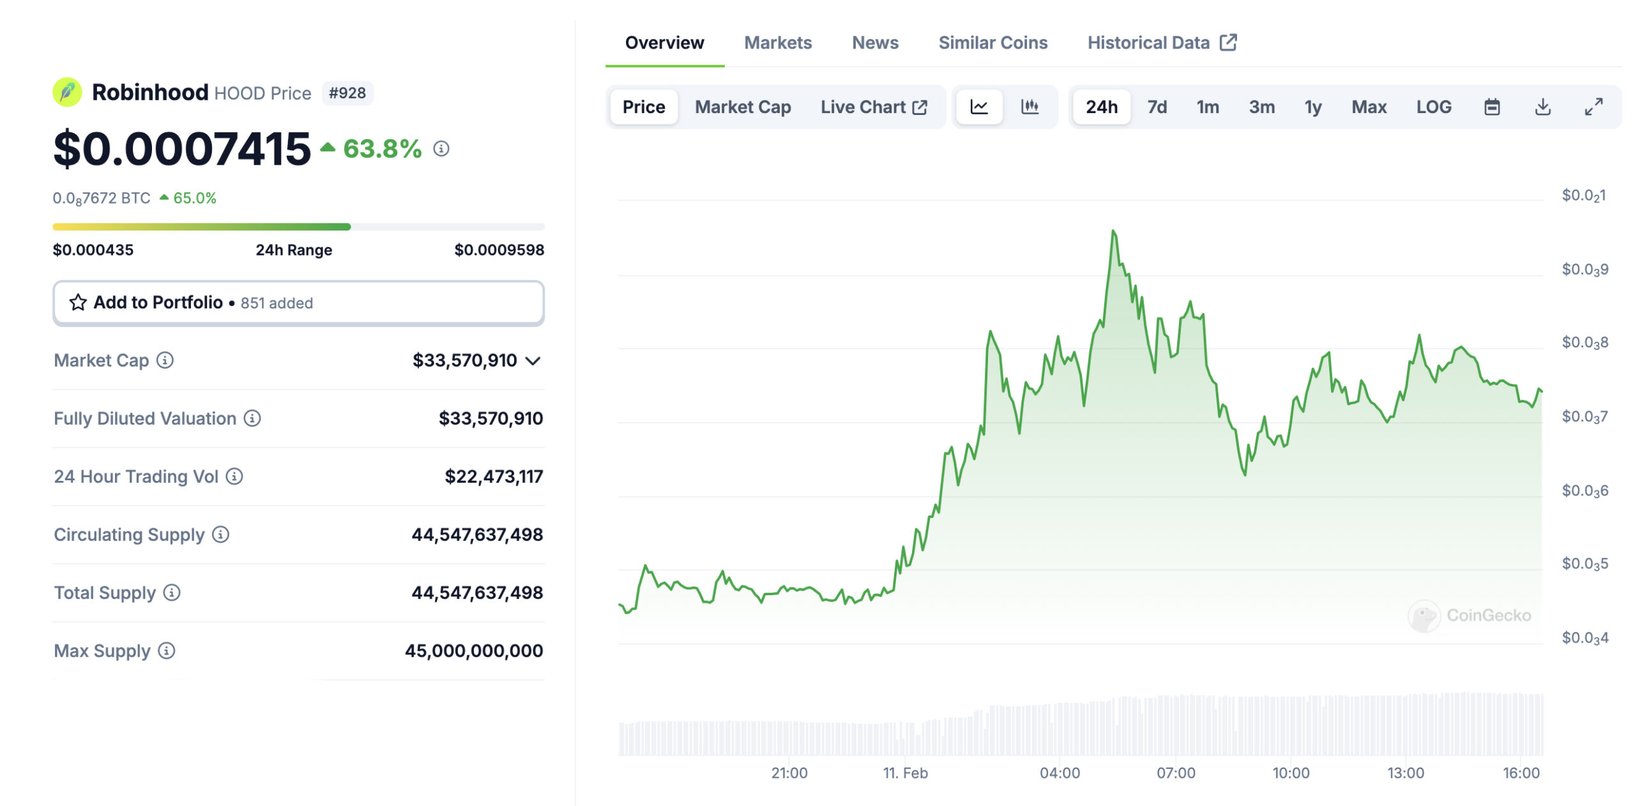The image size is (1635, 806).
Task: Click the star icon in Add to Portfolio
Action: [x=78, y=302]
